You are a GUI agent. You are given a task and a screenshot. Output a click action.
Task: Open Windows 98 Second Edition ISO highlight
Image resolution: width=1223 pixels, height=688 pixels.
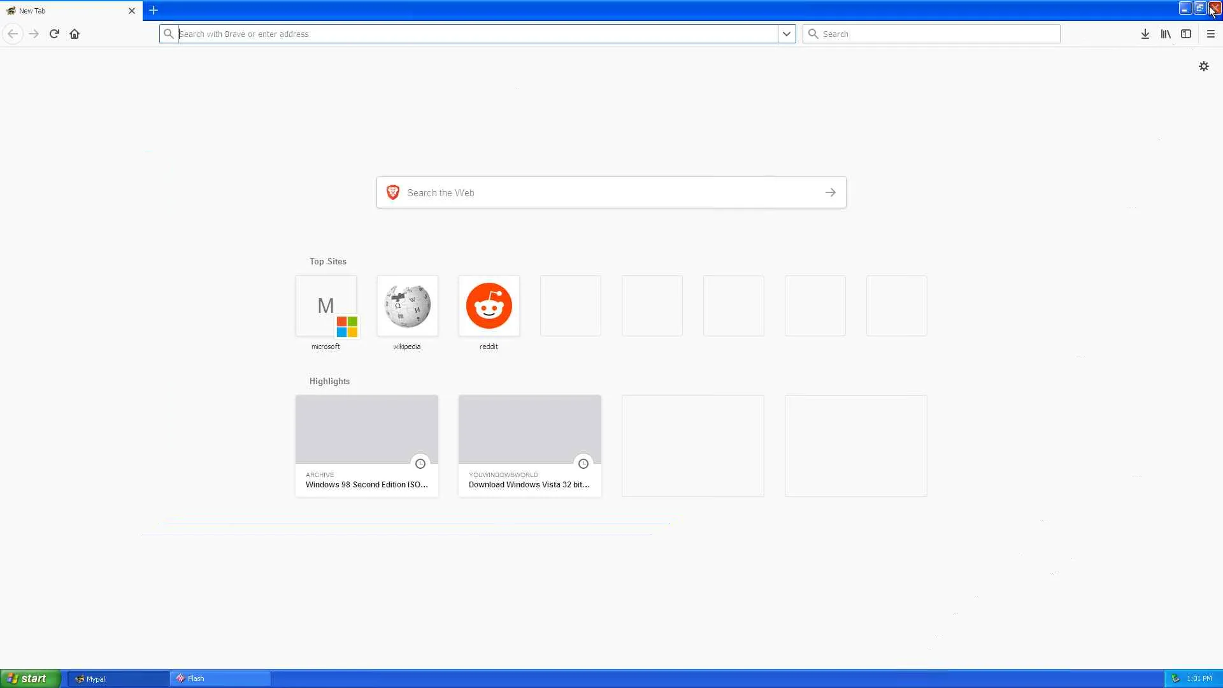click(367, 446)
